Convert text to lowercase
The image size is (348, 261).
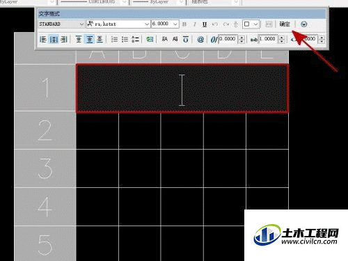[x=175, y=39]
